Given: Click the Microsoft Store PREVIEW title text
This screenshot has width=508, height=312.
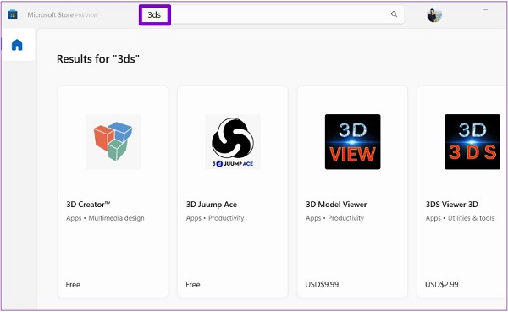Looking at the screenshot, I should pyautogui.click(x=63, y=15).
